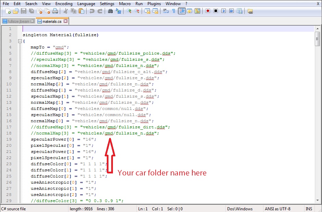Play back the recorded macro
The image size is (322, 212).
click(224, 11)
